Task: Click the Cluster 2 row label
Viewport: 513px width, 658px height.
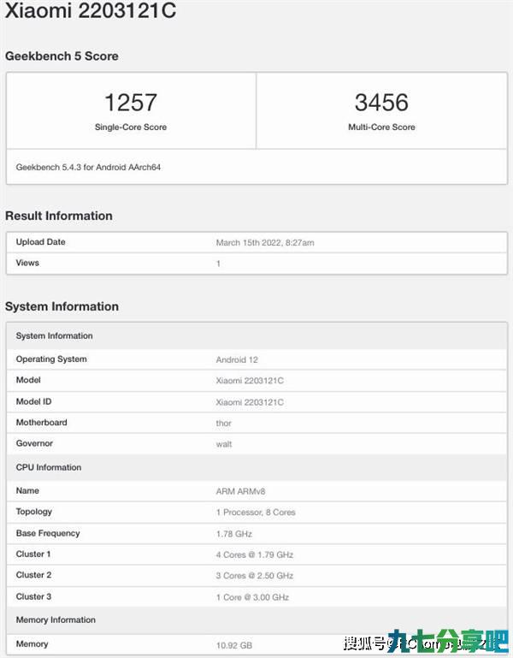Action: click(33, 575)
